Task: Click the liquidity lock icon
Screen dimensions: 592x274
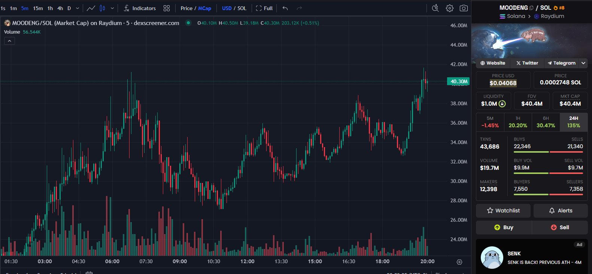Action: [x=502, y=104]
